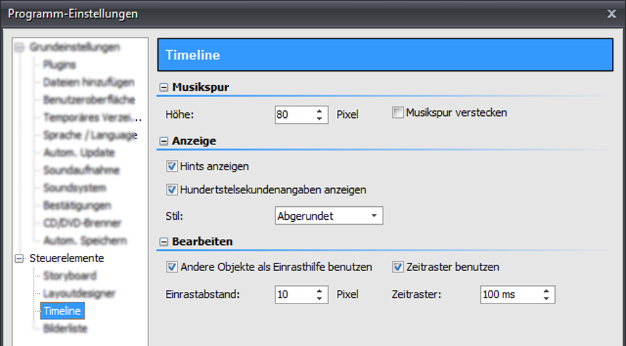Disable Zeitraster benutzen checkbox
This screenshot has width=626, height=346.
[x=398, y=267]
